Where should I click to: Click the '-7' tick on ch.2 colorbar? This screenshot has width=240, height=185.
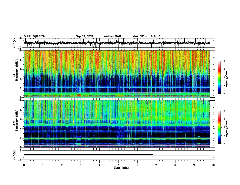[x=223, y=144]
